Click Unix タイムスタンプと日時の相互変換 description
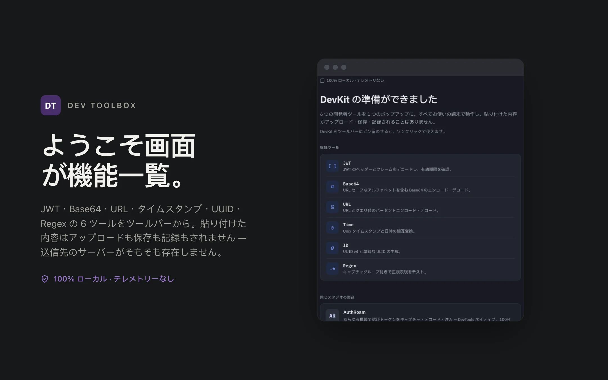 point(379,231)
